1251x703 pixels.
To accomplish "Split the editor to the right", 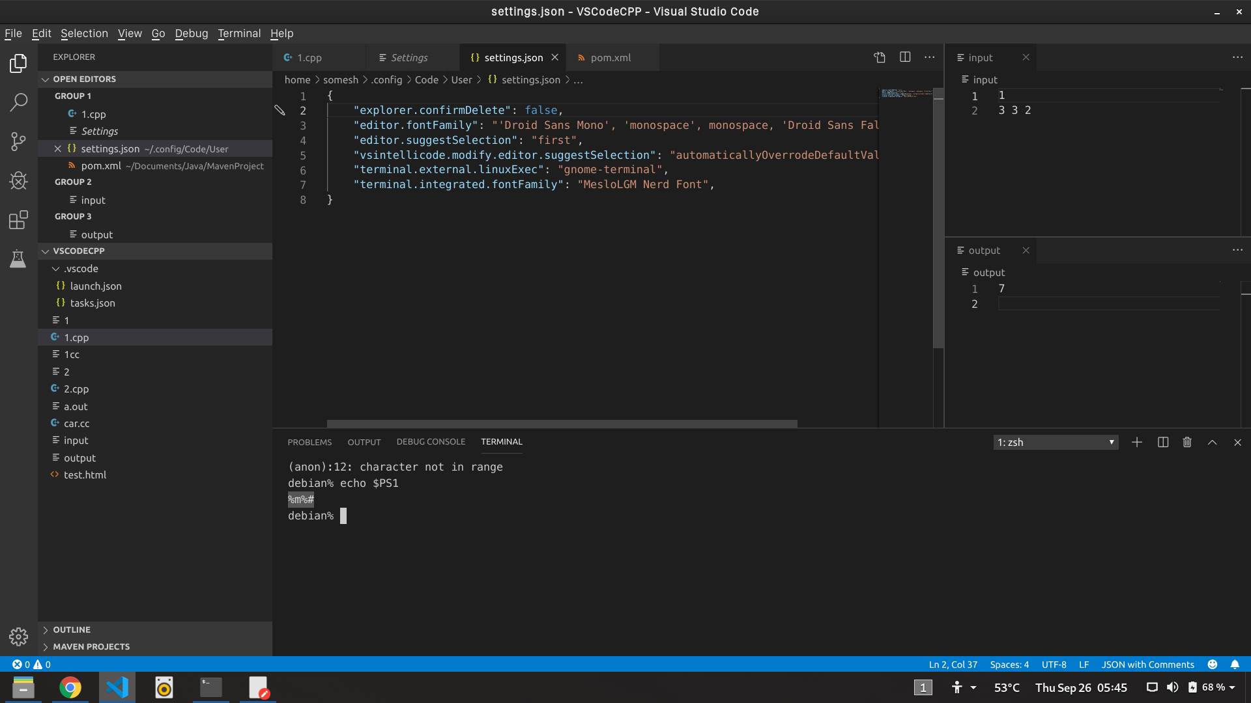I will (905, 57).
